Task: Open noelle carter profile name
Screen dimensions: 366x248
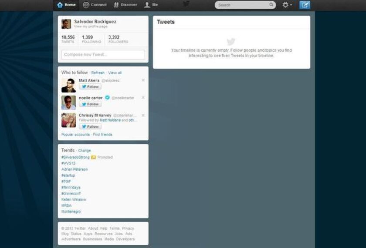Action: [91, 98]
